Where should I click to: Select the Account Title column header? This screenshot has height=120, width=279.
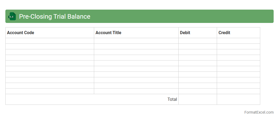(x=136, y=33)
